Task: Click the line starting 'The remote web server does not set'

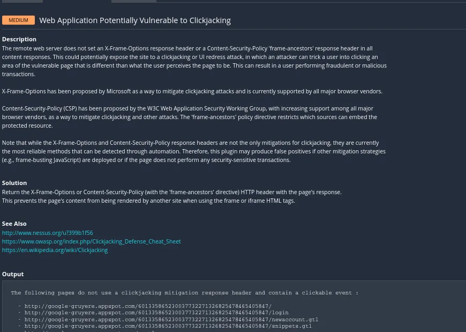Action: coord(187,48)
